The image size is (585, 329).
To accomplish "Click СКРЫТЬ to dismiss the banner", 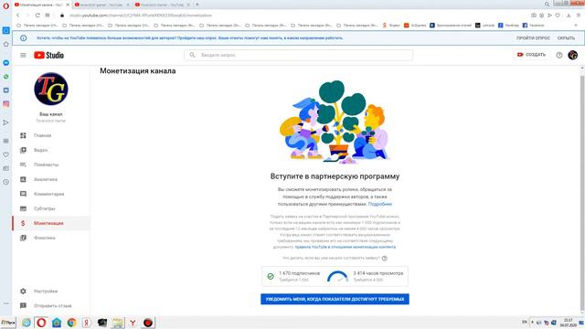I will 566,38.
